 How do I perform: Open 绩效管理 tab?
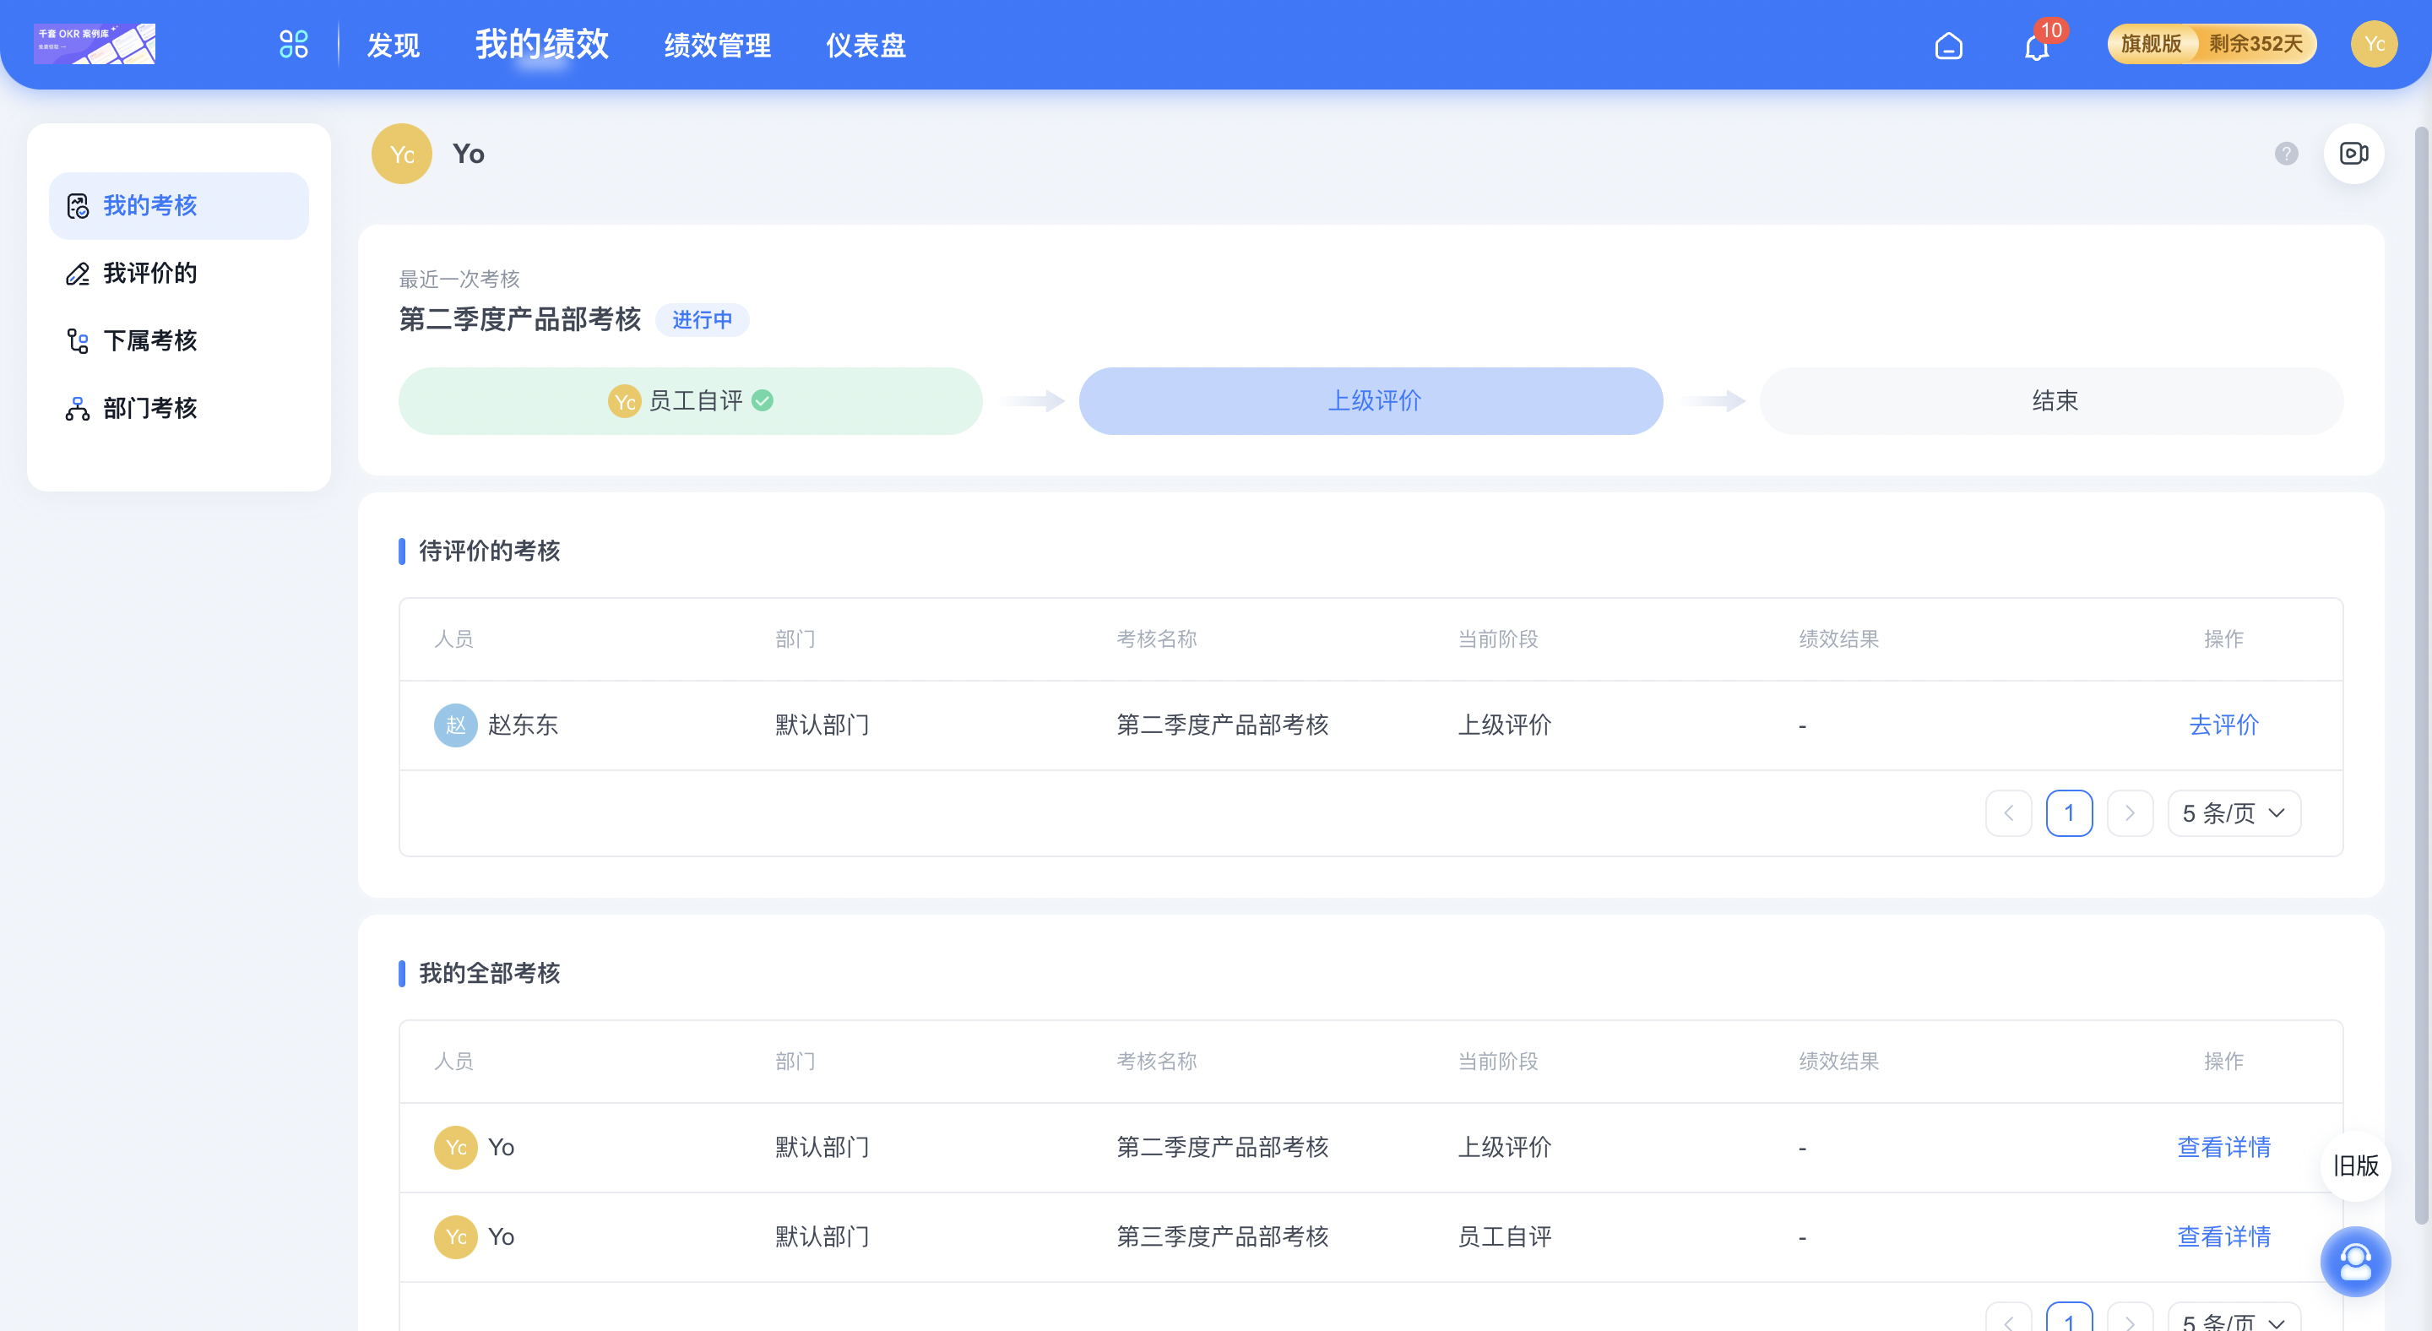(x=718, y=46)
